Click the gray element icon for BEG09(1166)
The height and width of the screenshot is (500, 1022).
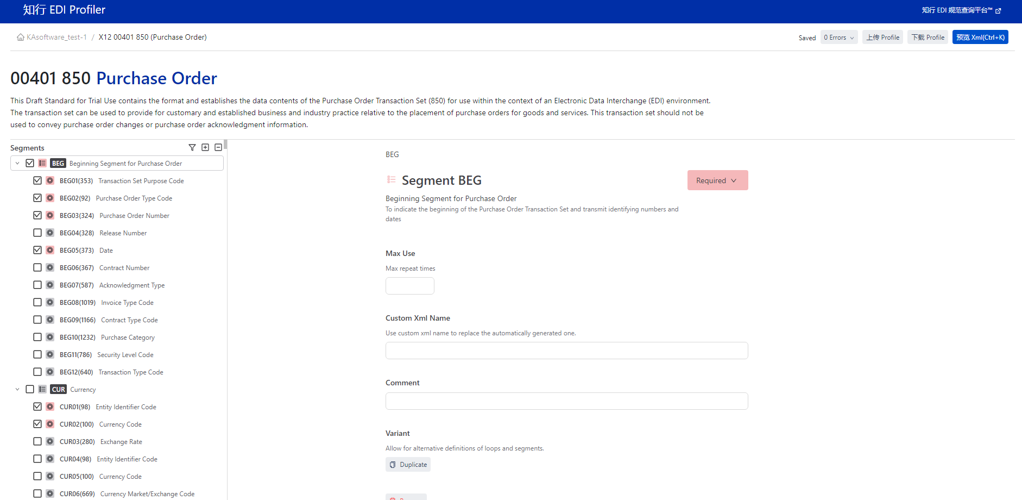click(x=50, y=320)
